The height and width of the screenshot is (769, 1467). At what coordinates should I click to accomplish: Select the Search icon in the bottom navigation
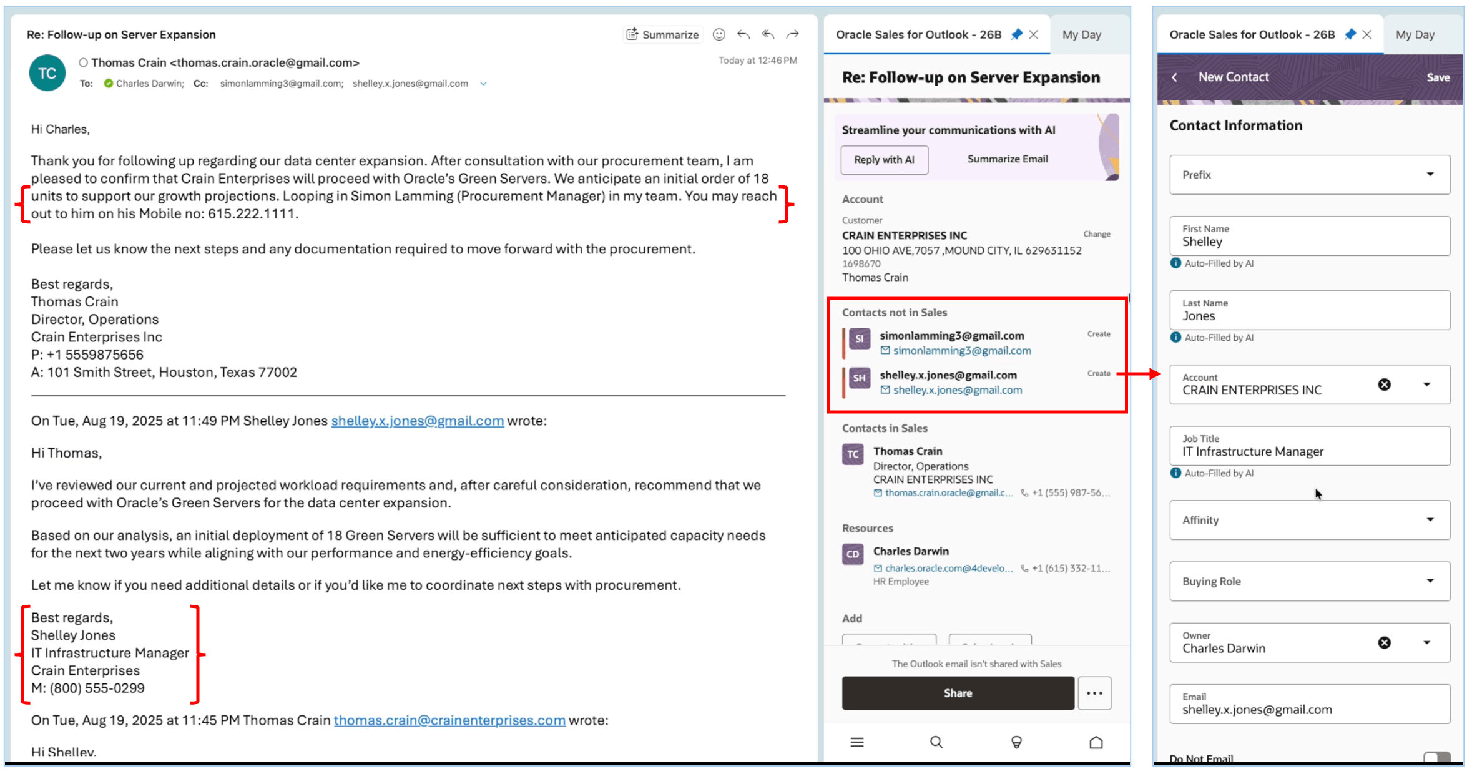coord(936,742)
